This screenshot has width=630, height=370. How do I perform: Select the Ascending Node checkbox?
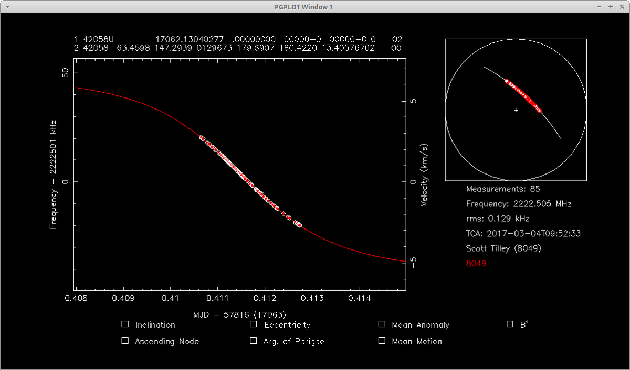(x=125, y=341)
